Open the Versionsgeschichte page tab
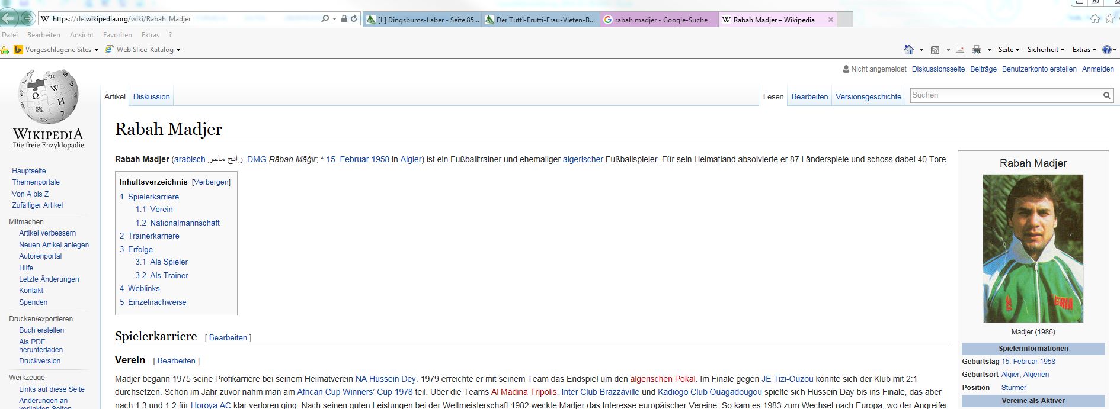 868,96
